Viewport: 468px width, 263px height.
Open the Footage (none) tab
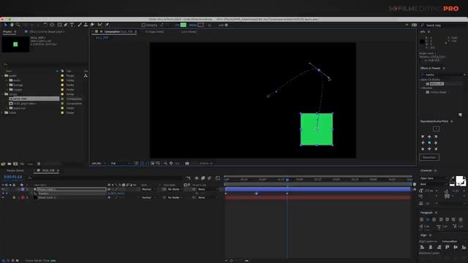coord(154,31)
